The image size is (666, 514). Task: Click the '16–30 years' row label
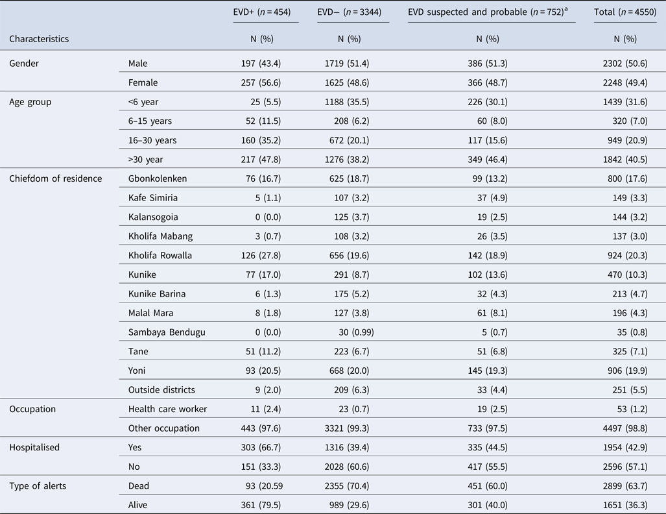[152, 140]
